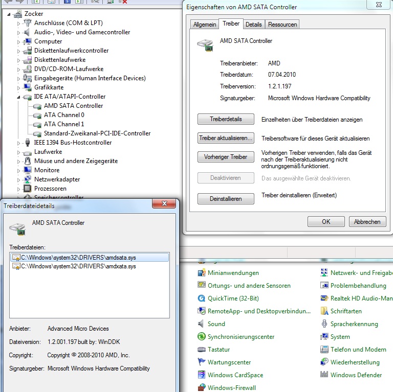This screenshot has height=392, width=393.
Task: Expand the Grafikkarte node
Action: tap(18, 88)
